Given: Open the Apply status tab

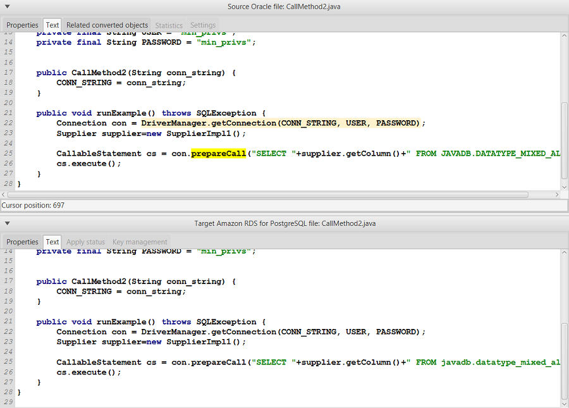Looking at the screenshot, I should coord(85,242).
